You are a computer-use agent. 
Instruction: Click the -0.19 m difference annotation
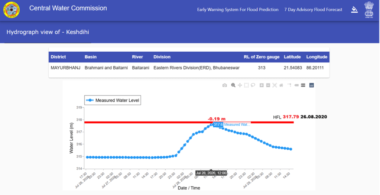click(x=217, y=119)
